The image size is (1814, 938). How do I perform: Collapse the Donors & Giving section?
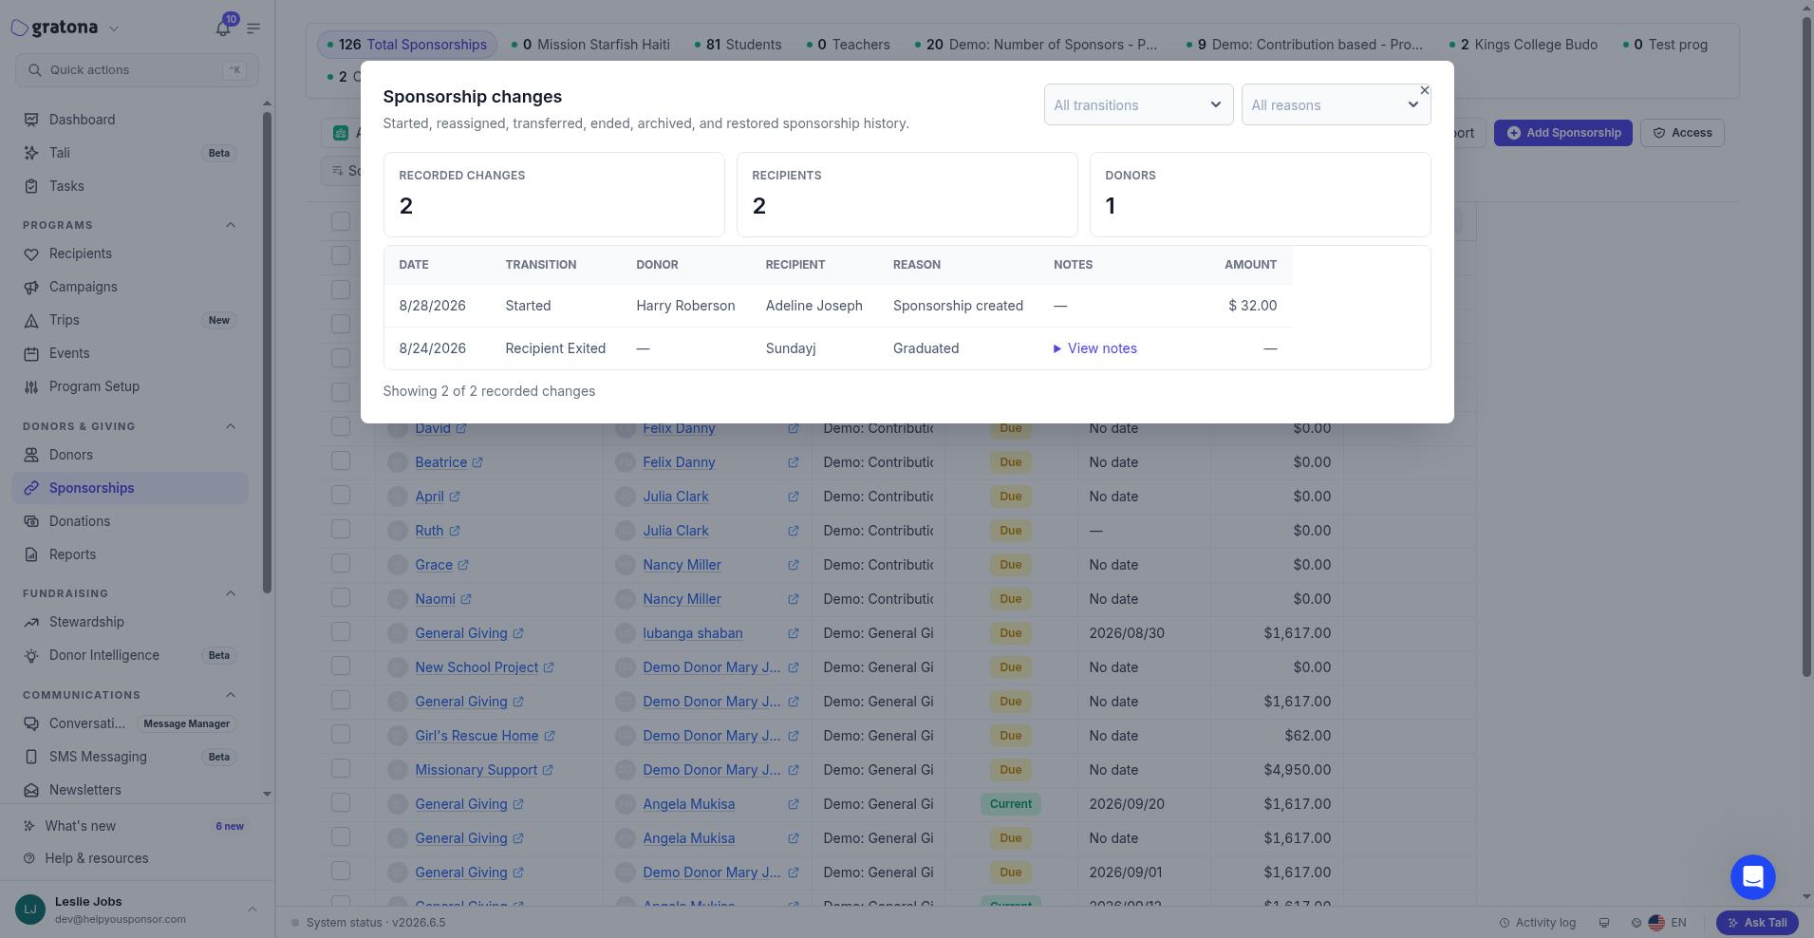pyautogui.click(x=231, y=426)
